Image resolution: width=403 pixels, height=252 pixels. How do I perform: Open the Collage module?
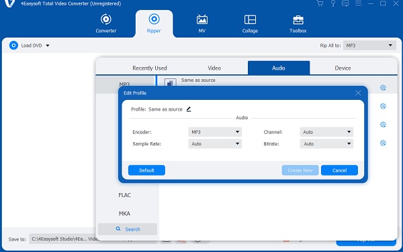click(x=250, y=24)
